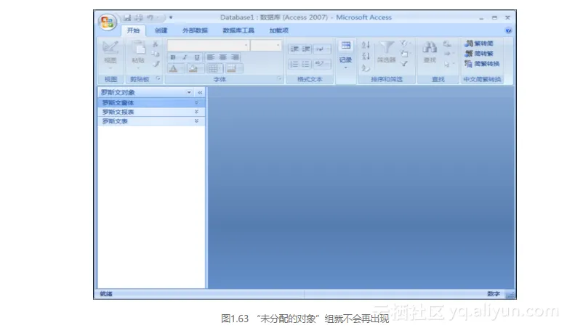567x328 pixels.
Task: Click the Undo arrow in quick access toolbar
Action: (x=150, y=17)
